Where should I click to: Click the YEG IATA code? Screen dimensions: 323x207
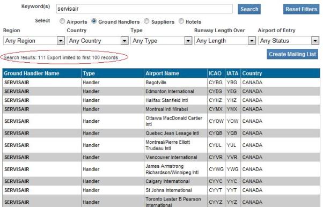(232, 91)
